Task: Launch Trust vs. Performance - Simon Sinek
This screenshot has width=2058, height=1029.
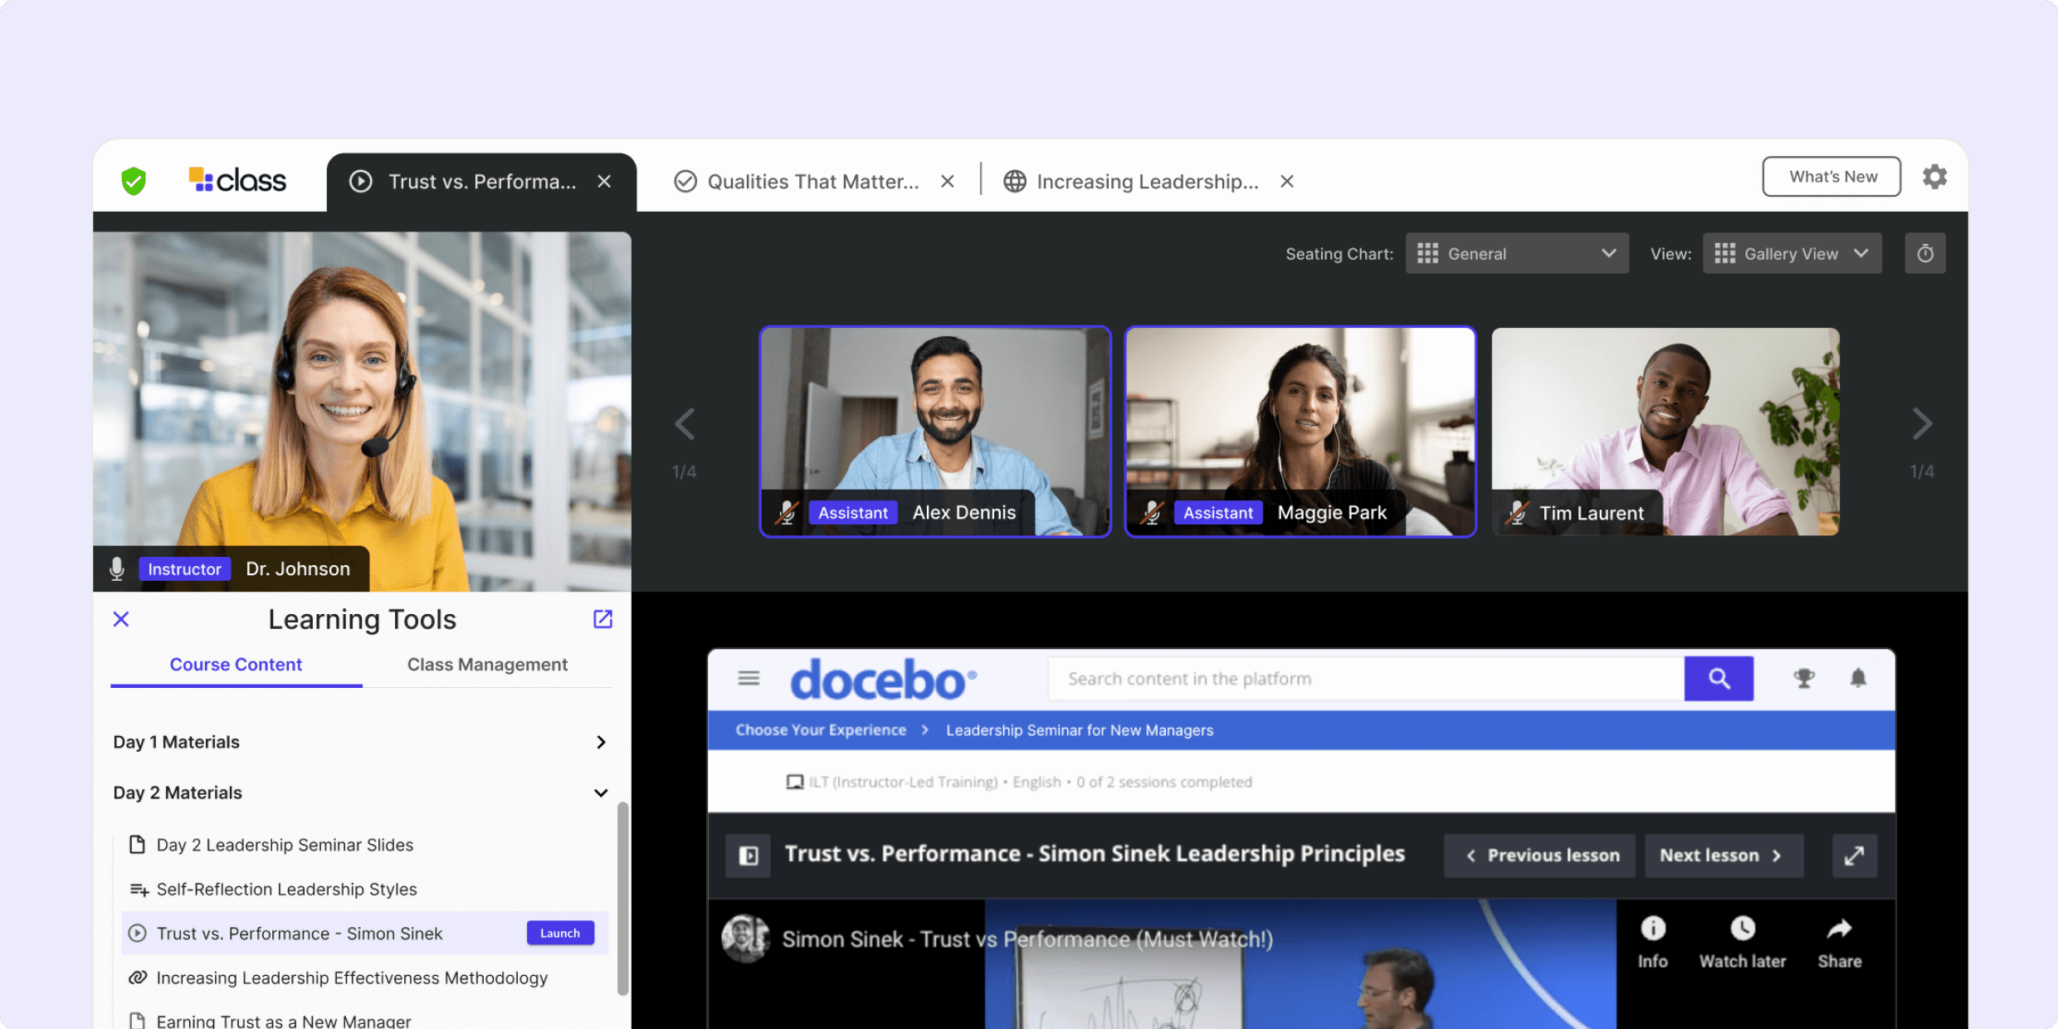Action: (x=560, y=933)
